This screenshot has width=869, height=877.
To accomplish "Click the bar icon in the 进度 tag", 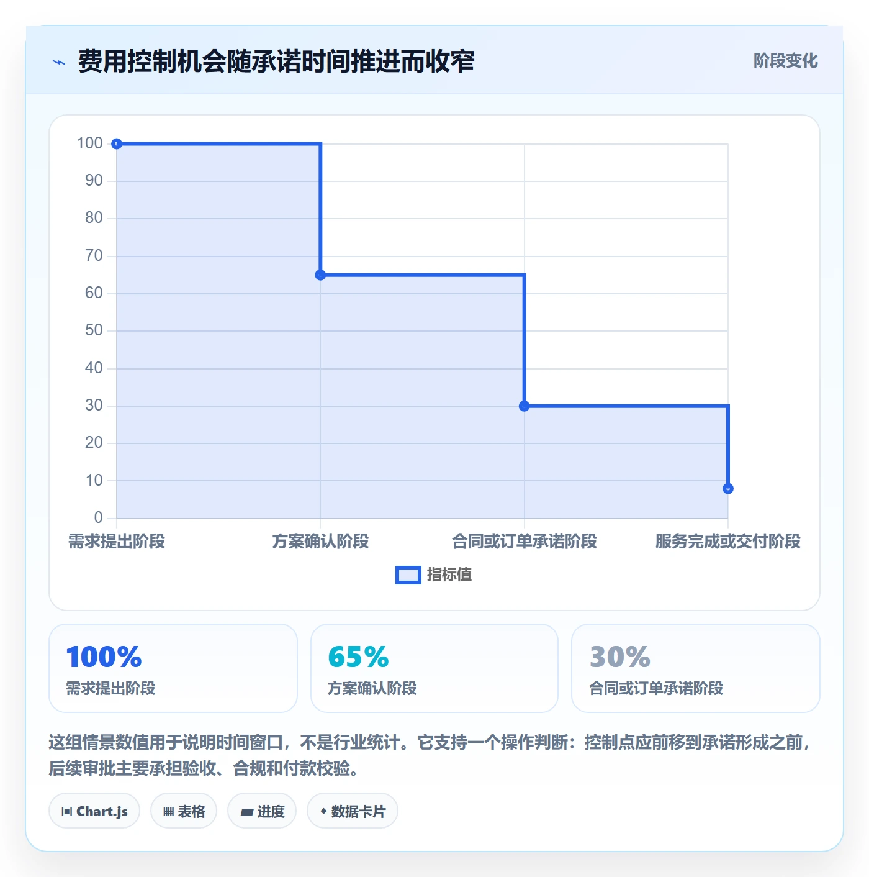I will click(247, 812).
